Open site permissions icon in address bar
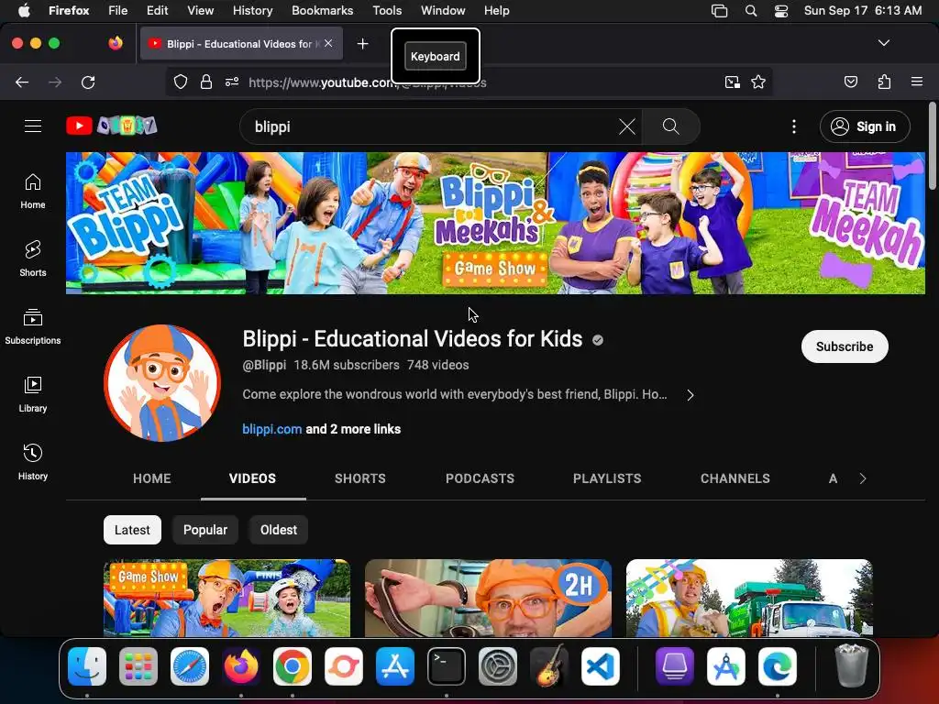The width and height of the screenshot is (939, 704). (x=232, y=82)
